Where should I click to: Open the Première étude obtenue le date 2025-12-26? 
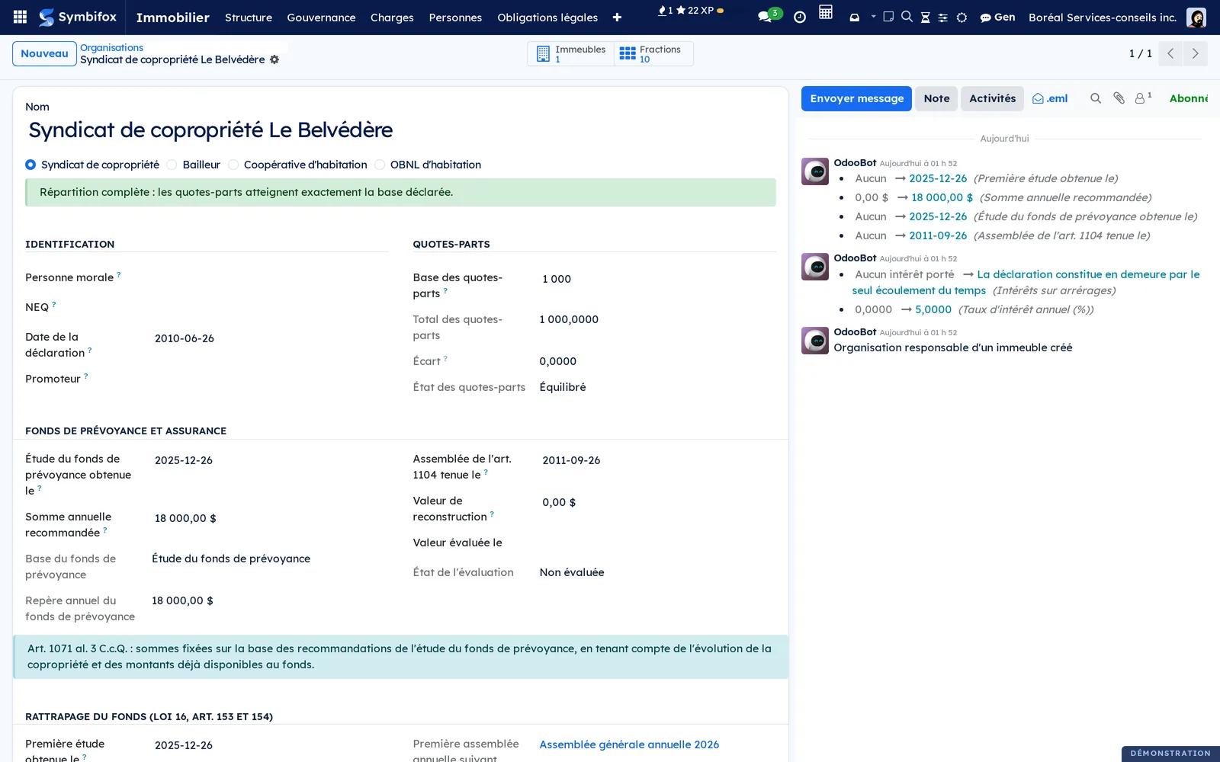pyautogui.click(x=270, y=745)
